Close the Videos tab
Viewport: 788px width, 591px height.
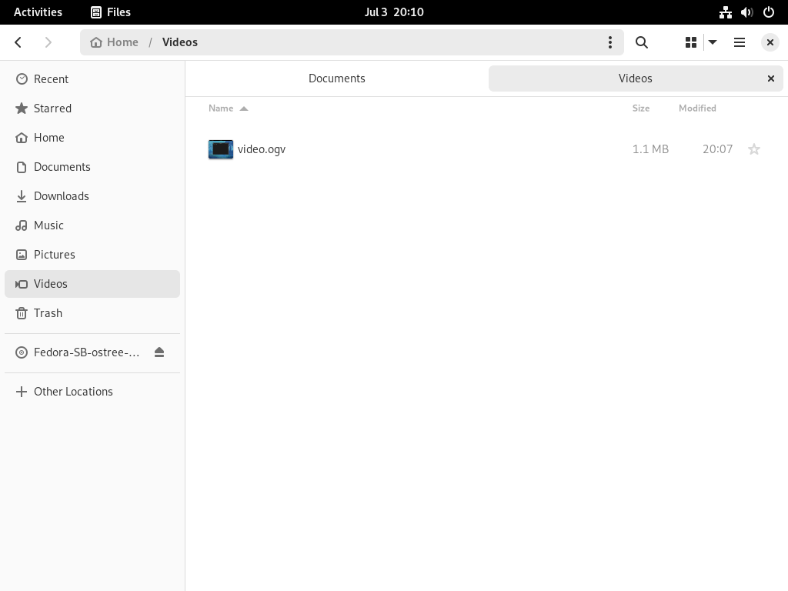point(771,78)
